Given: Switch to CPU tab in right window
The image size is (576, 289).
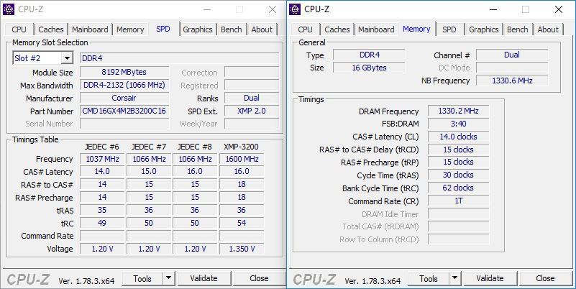Looking at the screenshot, I should point(306,29).
